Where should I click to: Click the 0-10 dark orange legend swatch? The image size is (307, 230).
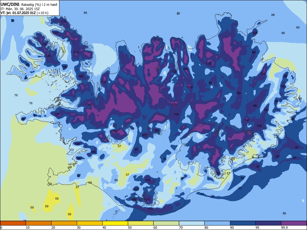[x=13, y=223]
